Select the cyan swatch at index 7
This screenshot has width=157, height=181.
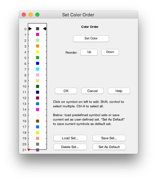pyautogui.click(x=38, y=69)
